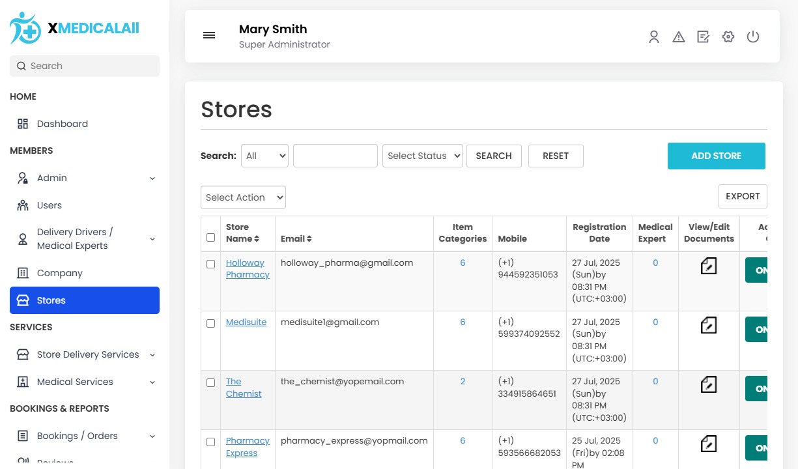Open the Select Status dropdown
Viewport: 798px width, 469px height.
[x=422, y=156]
